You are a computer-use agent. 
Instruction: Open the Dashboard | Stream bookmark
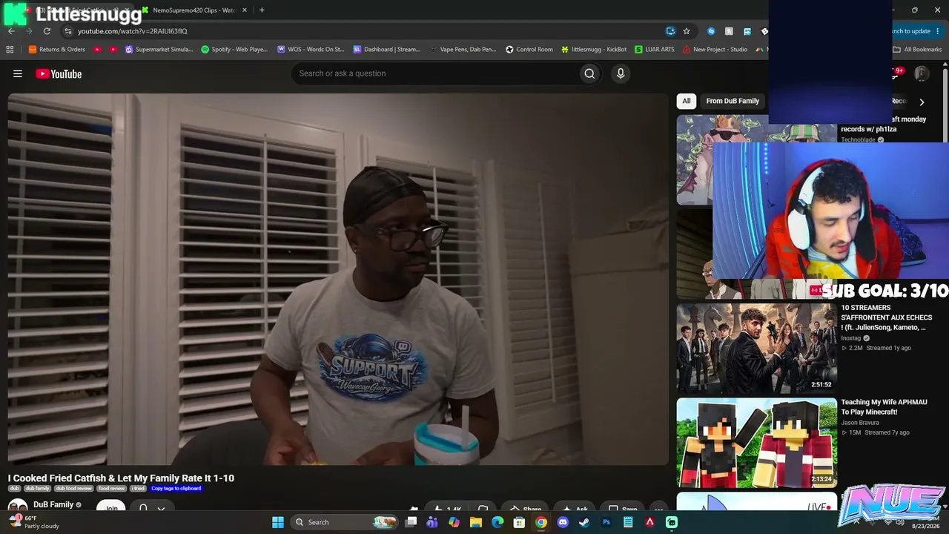pos(387,50)
